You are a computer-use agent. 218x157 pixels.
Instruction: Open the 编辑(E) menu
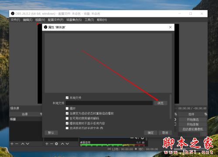point(27,20)
